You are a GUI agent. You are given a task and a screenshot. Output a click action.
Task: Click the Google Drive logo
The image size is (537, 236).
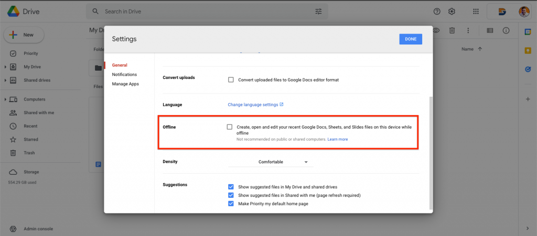(13, 12)
